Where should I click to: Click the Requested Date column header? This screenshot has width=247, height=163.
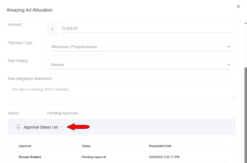click(160, 146)
